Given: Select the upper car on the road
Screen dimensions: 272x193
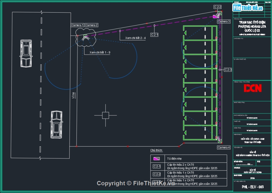Looking at the screenshot, I should [x=26, y=53].
